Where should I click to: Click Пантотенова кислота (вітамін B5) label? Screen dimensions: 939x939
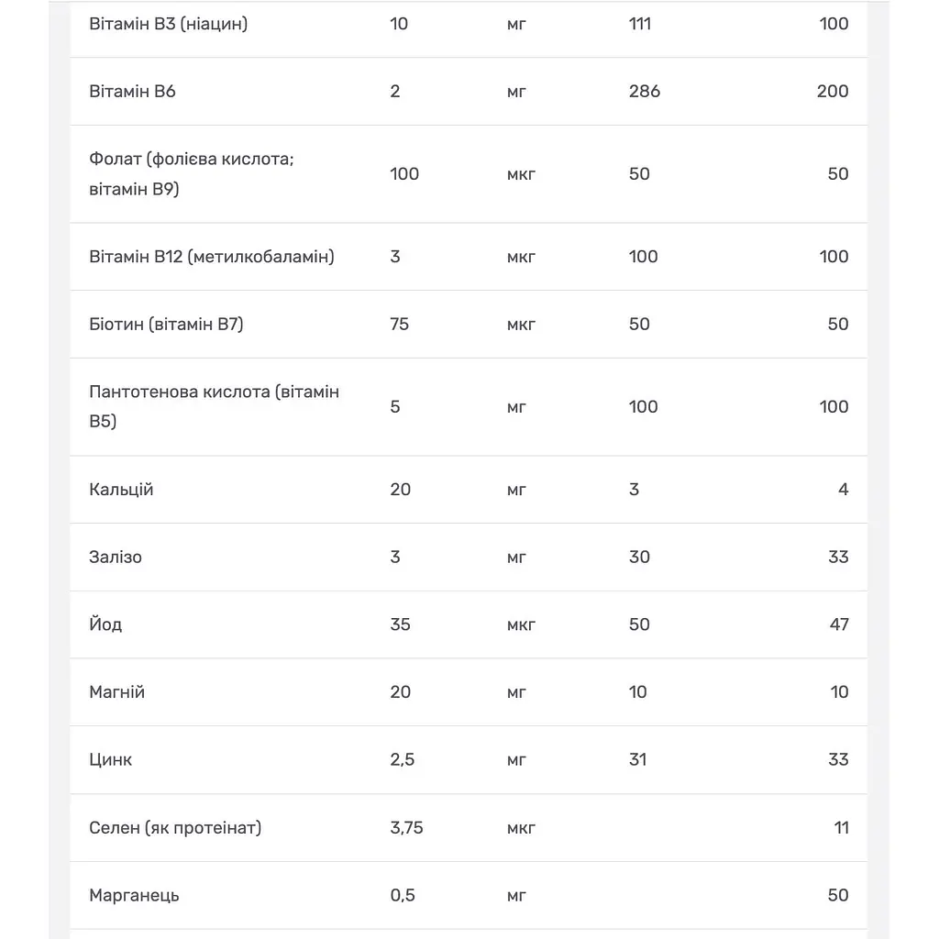pos(214,406)
